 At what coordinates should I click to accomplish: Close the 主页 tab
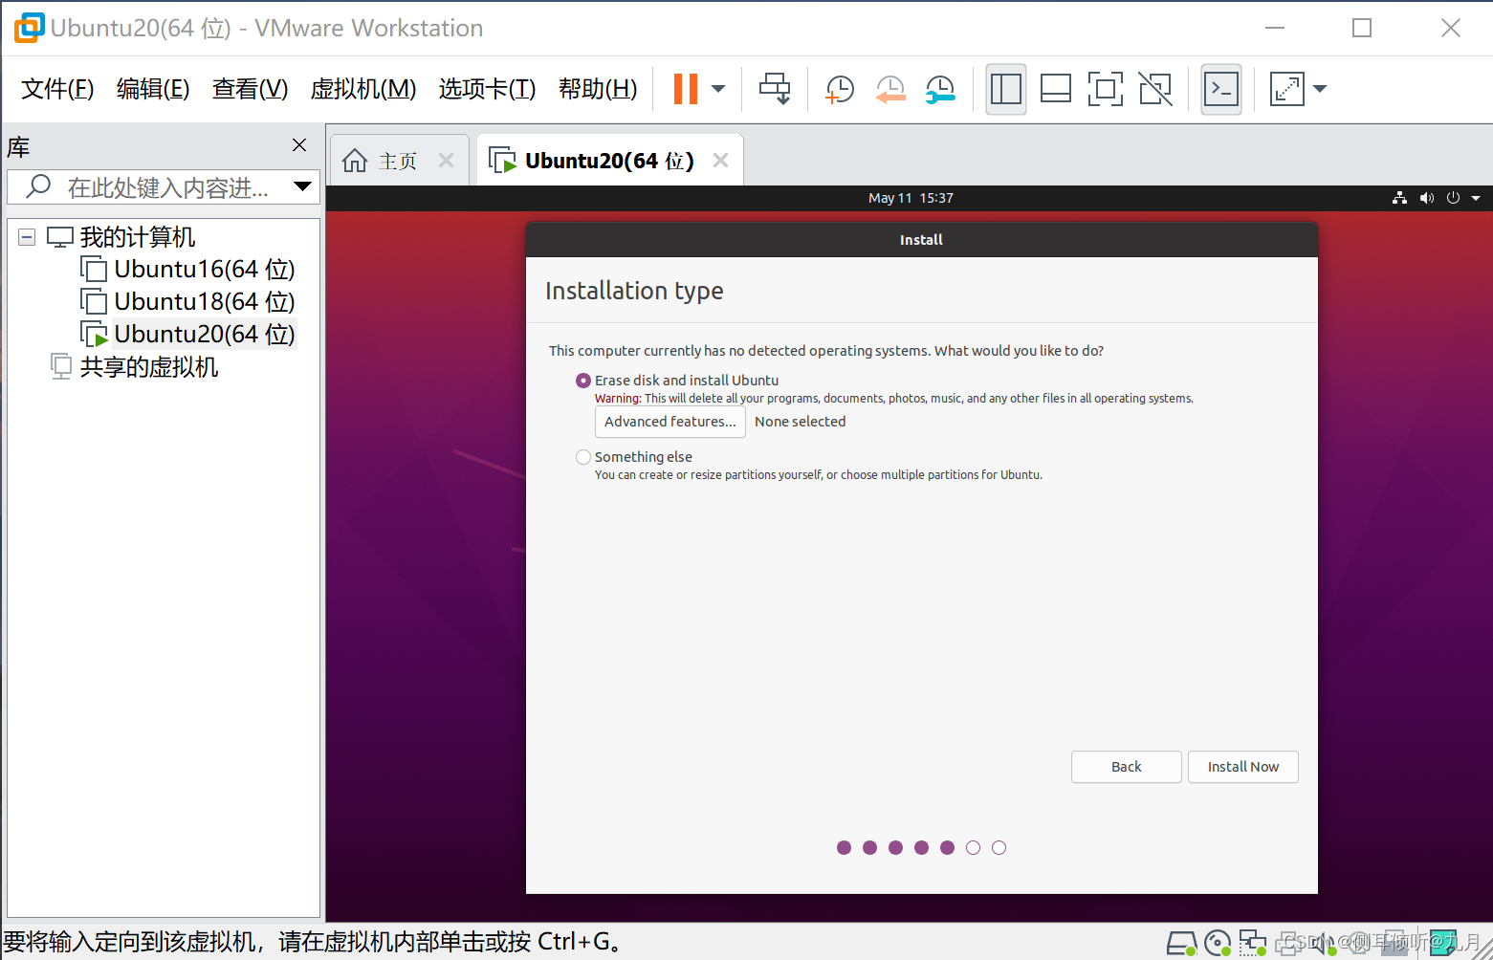coord(446,161)
